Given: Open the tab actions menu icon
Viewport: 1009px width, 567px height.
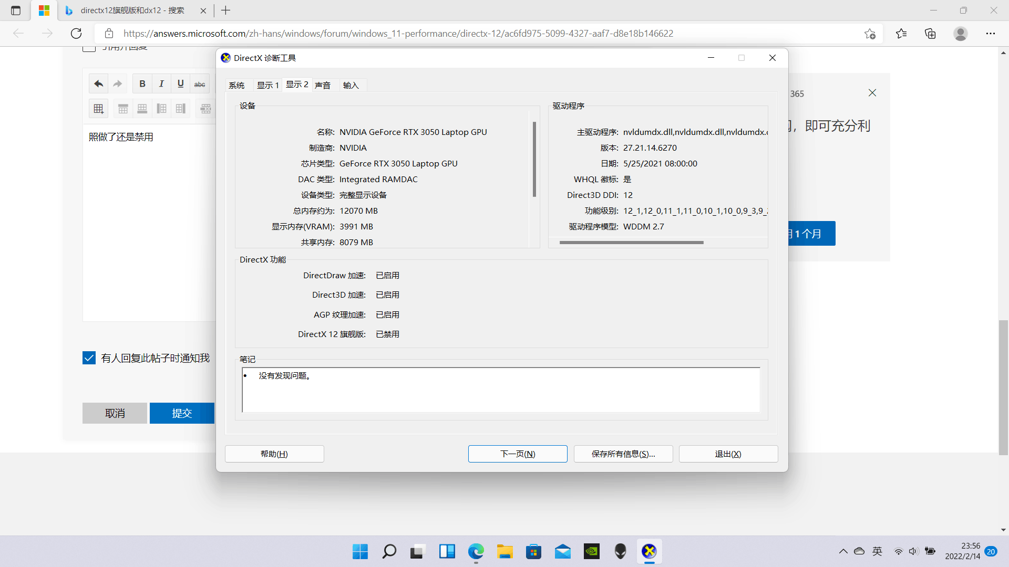Looking at the screenshot, I should (16, 10).
